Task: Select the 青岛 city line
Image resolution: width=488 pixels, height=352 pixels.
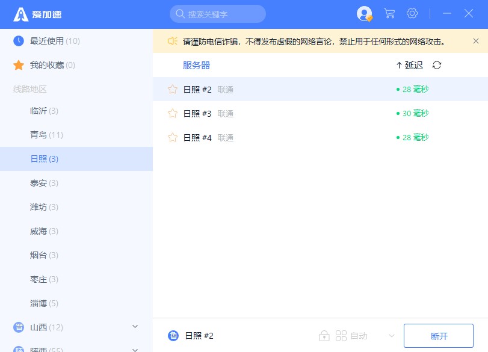Action: coord(46,135)
